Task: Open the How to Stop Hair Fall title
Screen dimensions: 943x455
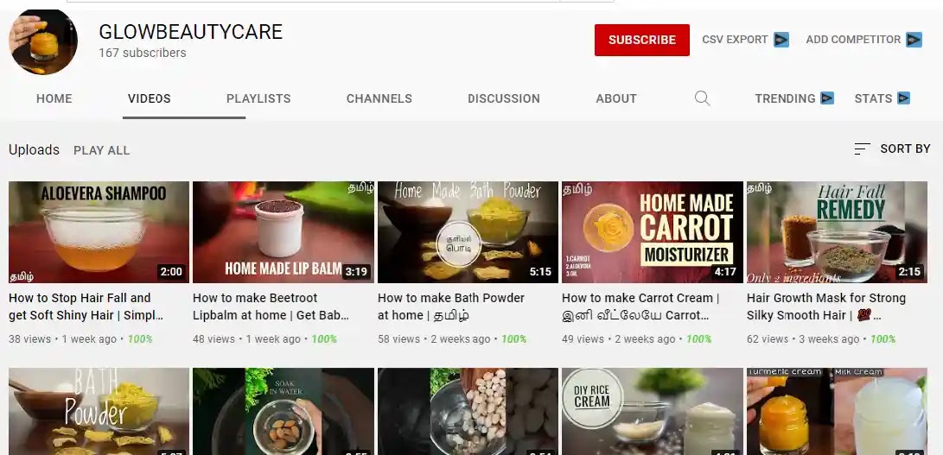Action: [x=86, y=306]
